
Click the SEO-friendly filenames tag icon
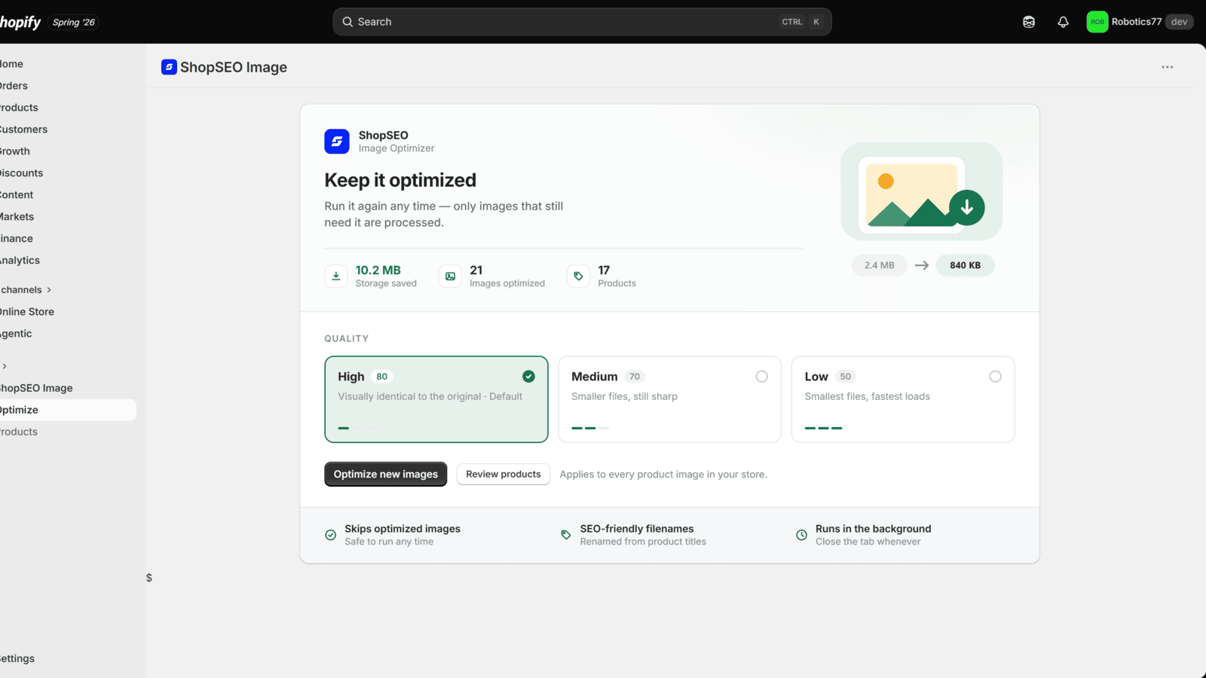tap(566, 535)
